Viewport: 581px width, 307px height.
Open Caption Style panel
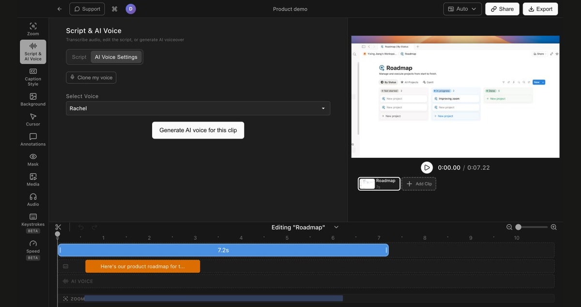[33, 77]
